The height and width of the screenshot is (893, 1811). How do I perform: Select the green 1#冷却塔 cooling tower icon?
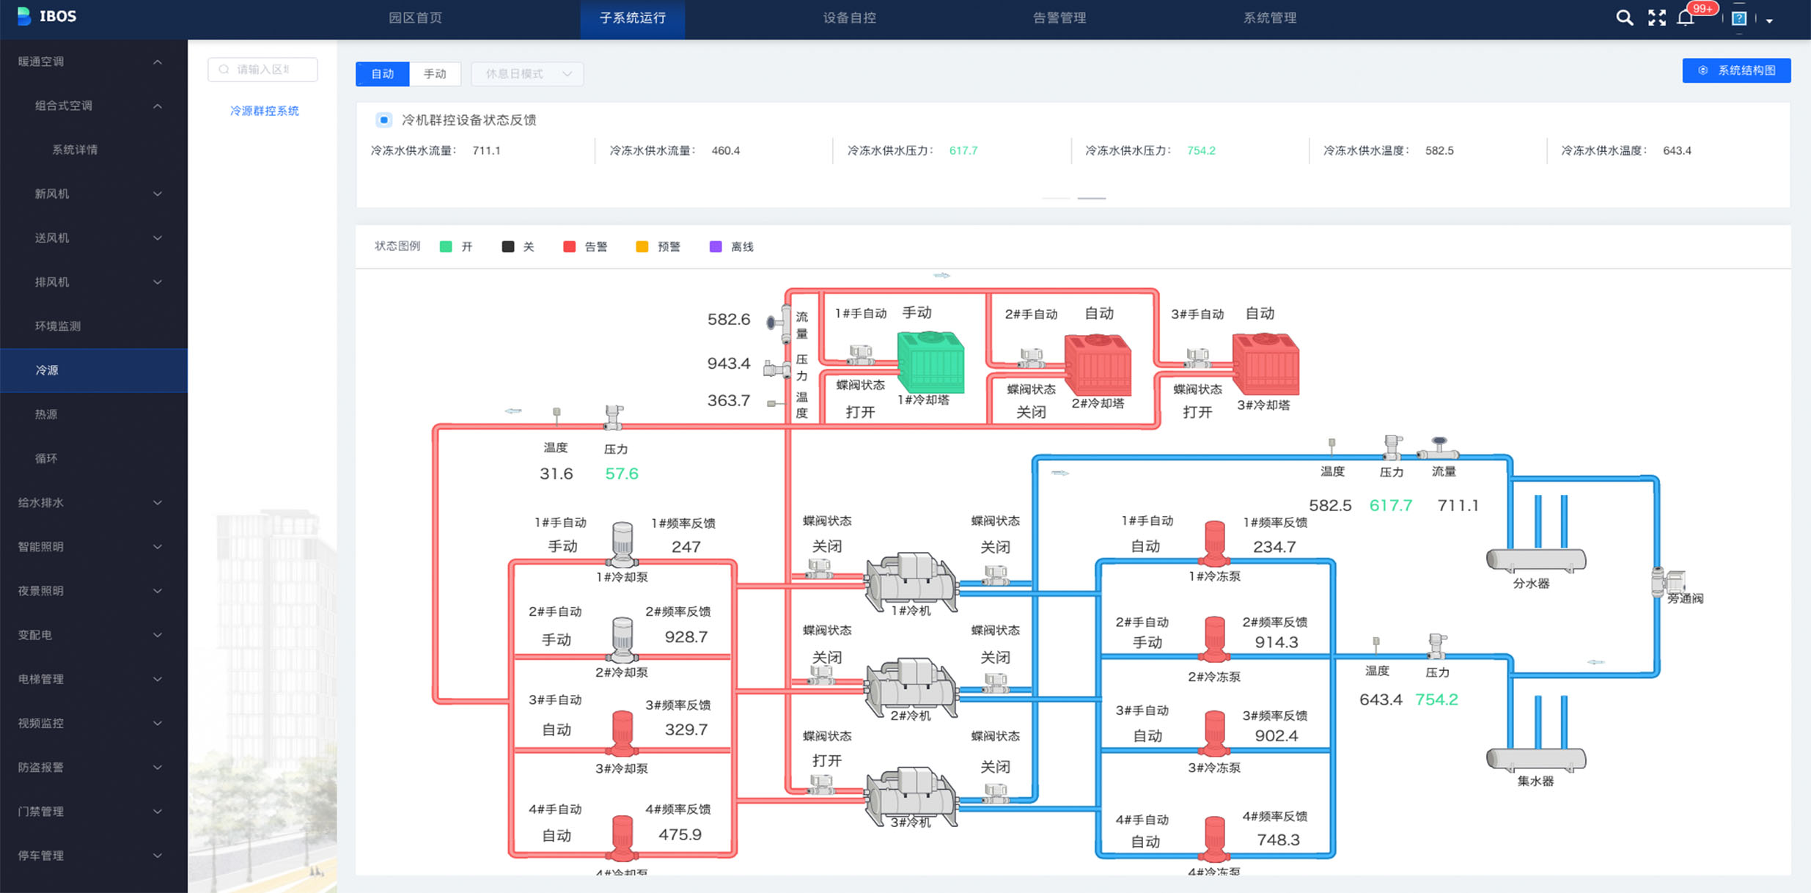pos(930,362)
